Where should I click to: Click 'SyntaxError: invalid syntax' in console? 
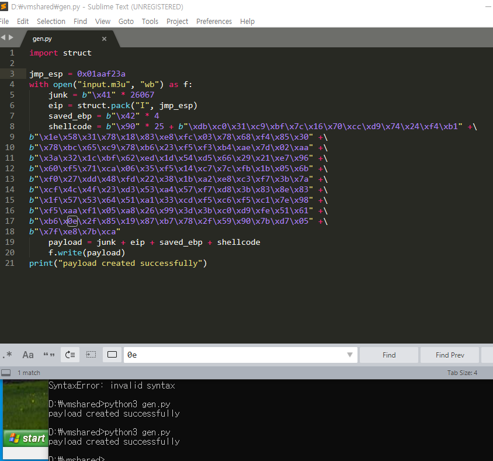pos(112,386)
